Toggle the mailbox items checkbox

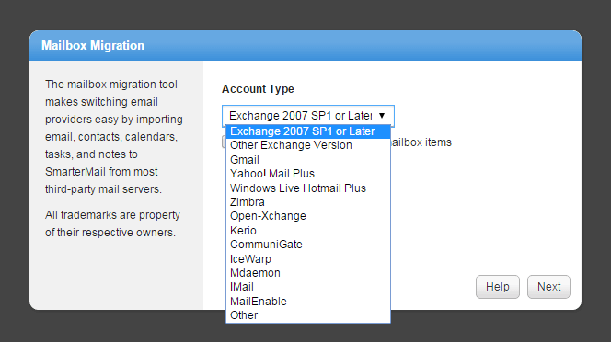(x=224, y=142)
